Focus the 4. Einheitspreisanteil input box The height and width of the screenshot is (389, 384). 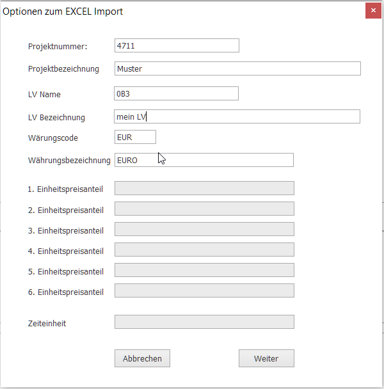[x=204, y=250]
